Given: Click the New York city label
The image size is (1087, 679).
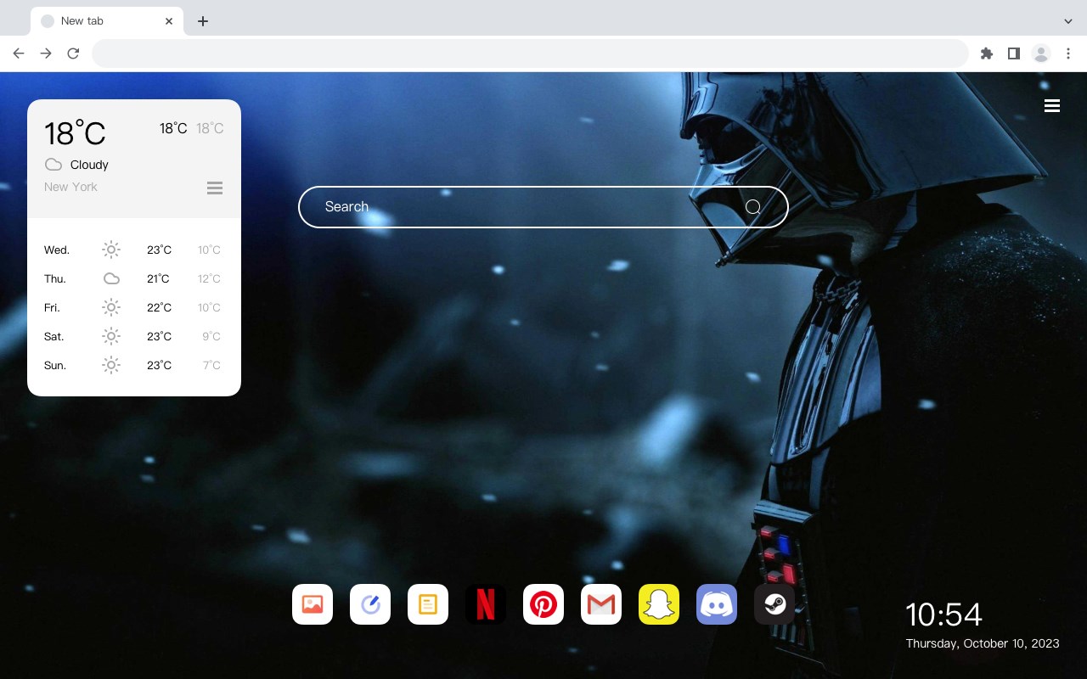Looking at the screenshot, I should tap(70, 187).
